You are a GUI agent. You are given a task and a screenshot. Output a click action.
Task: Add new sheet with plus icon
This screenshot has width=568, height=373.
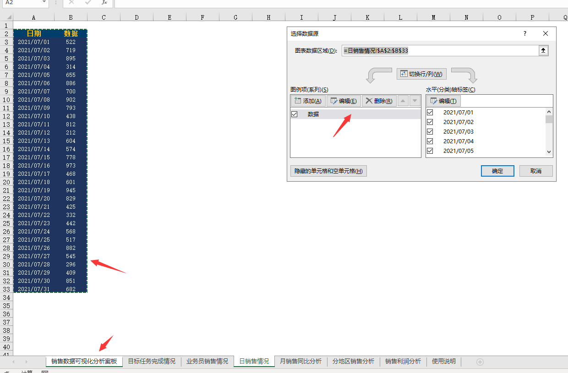480,362
